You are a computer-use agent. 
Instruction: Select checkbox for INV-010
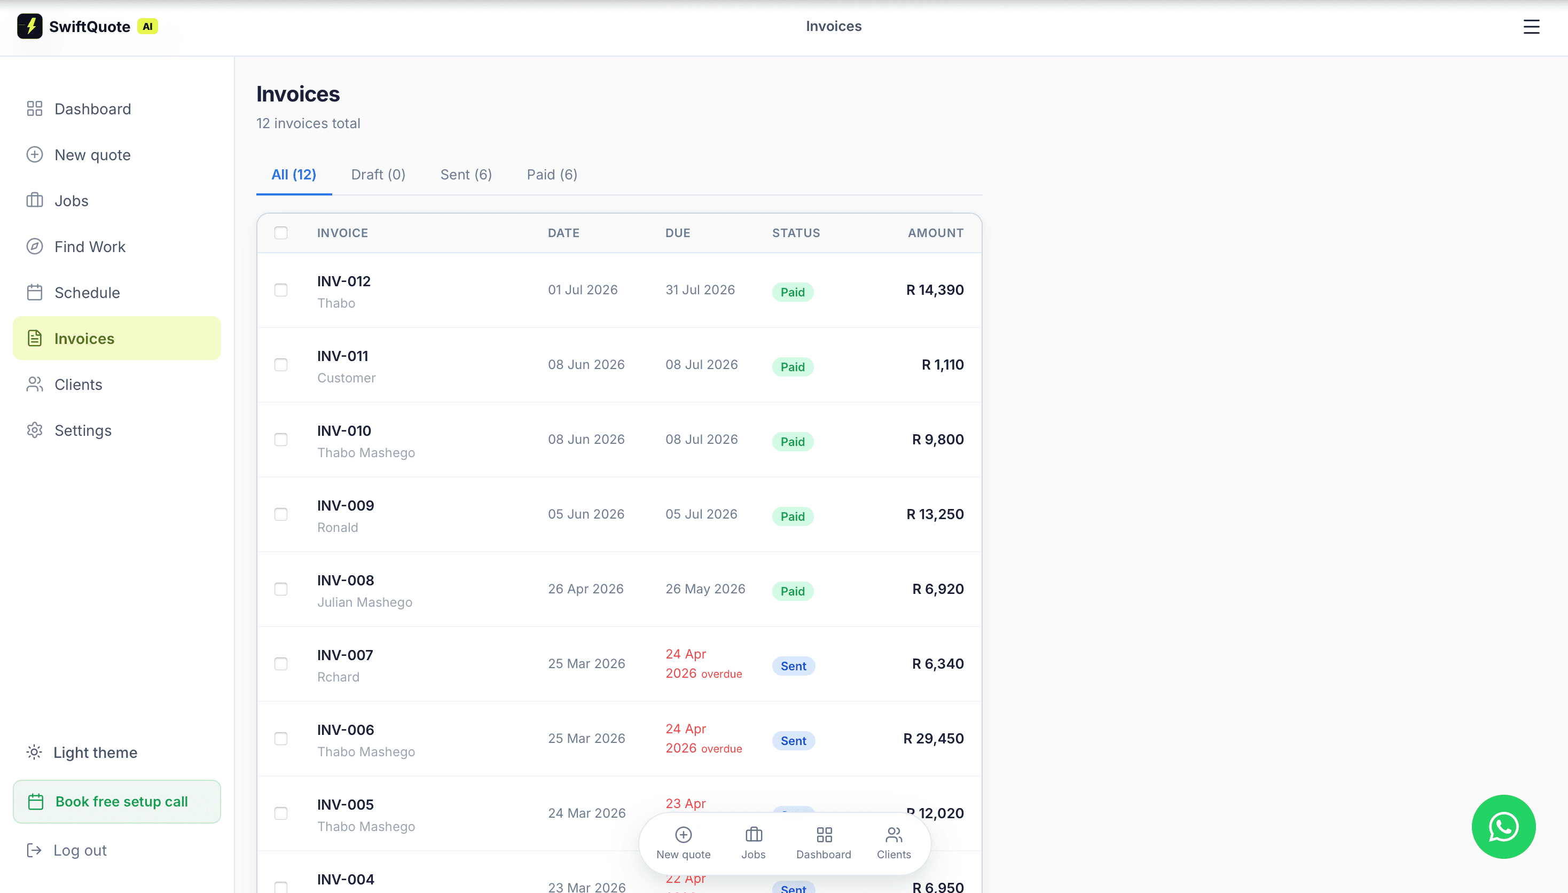coord(281,440)
